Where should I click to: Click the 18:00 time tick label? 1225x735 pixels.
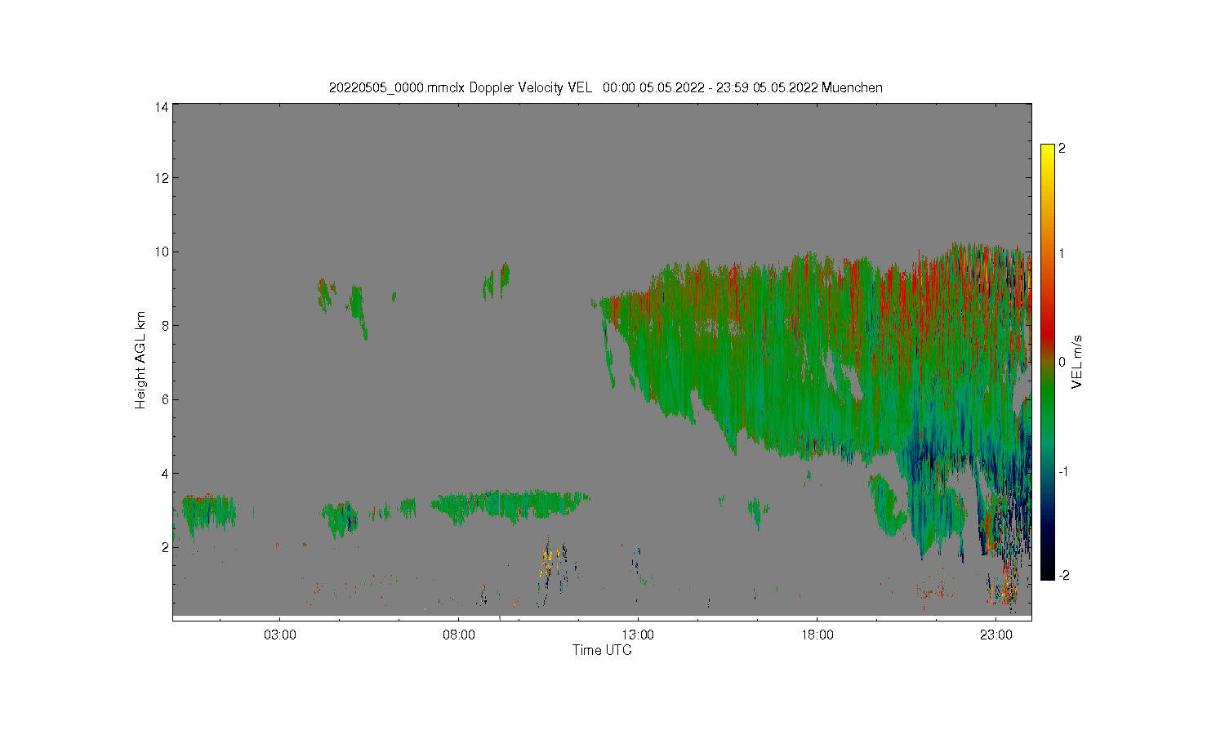click(x=817, y=635)
